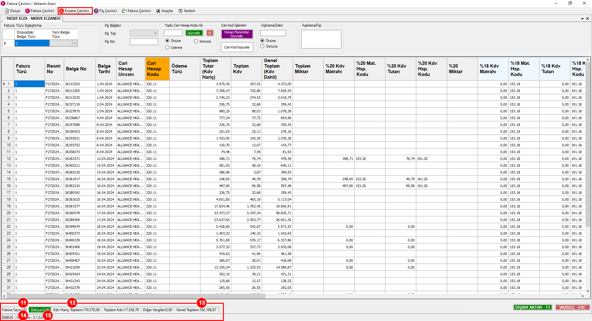Click the Yardım question mark icon
Screen dimensions: 592x321
[x=180, y=11]
